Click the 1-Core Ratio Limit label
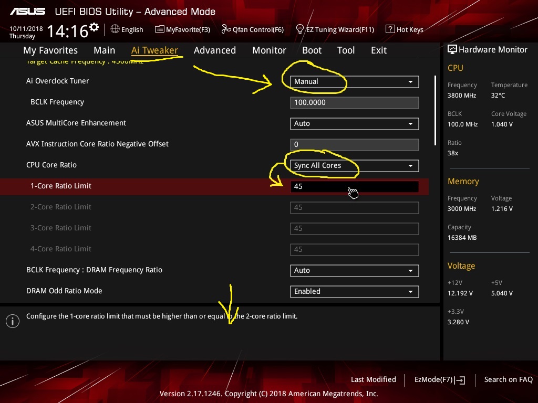 click(x=61, y=186)
